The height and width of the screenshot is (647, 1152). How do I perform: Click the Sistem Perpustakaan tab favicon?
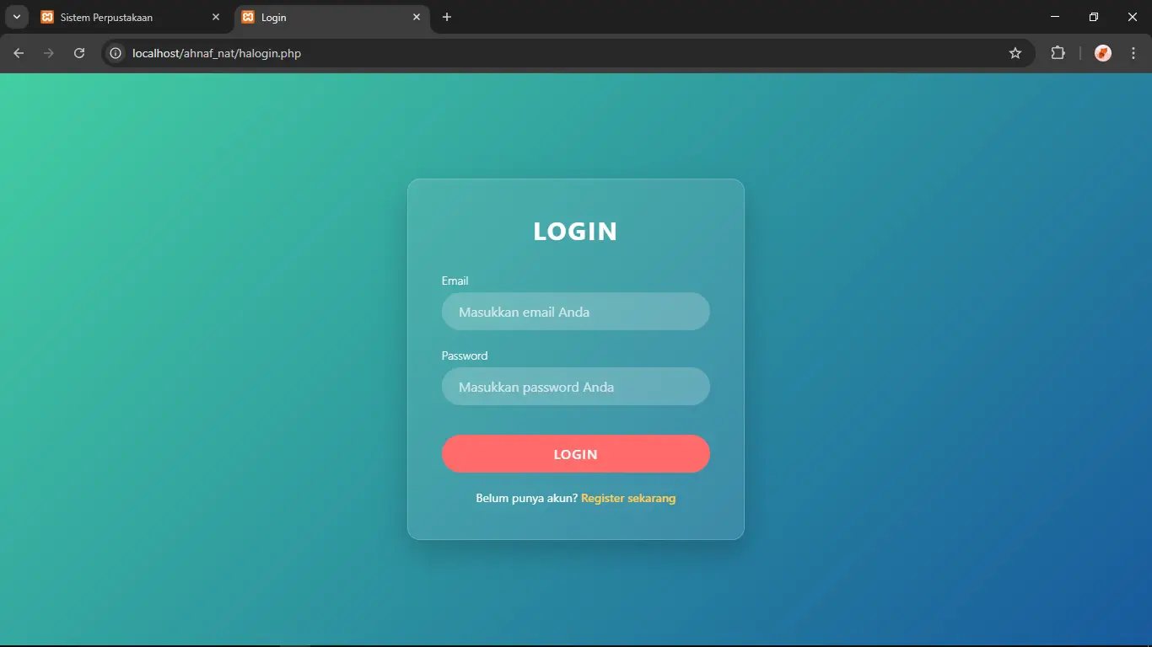(x=47, y=17)
